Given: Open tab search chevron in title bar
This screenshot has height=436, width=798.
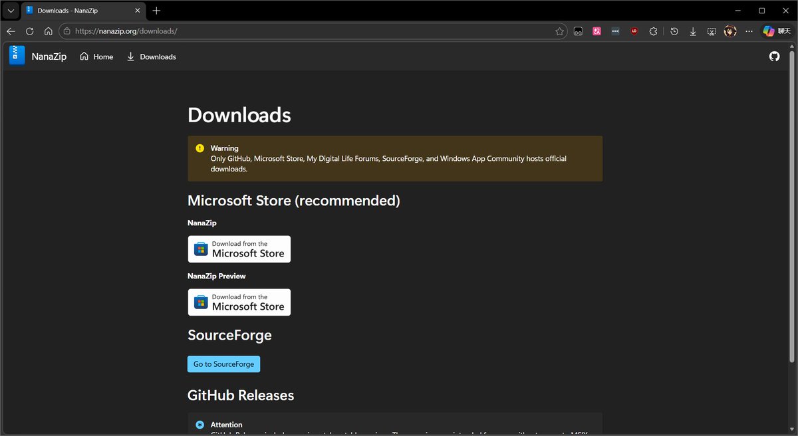Looking at the screenshot, I should coord(11,11).
